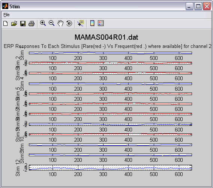Insert a legend using the toolbar icon
The image size is (213, 188).
[x=101, y=23]
